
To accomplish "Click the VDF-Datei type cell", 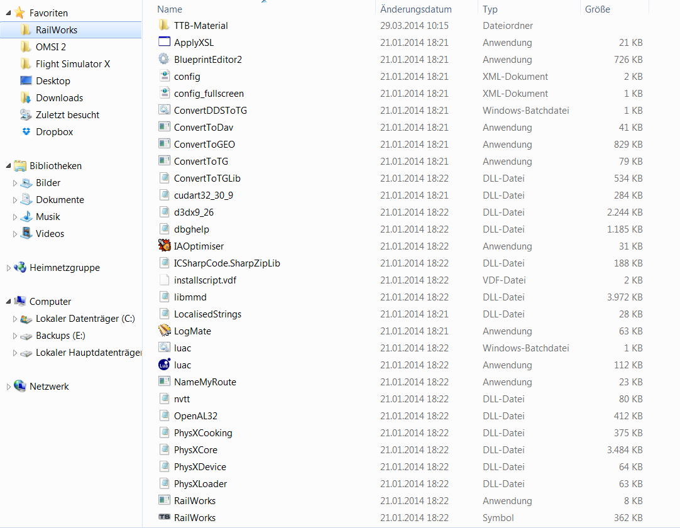I will (x=504, y=280).
